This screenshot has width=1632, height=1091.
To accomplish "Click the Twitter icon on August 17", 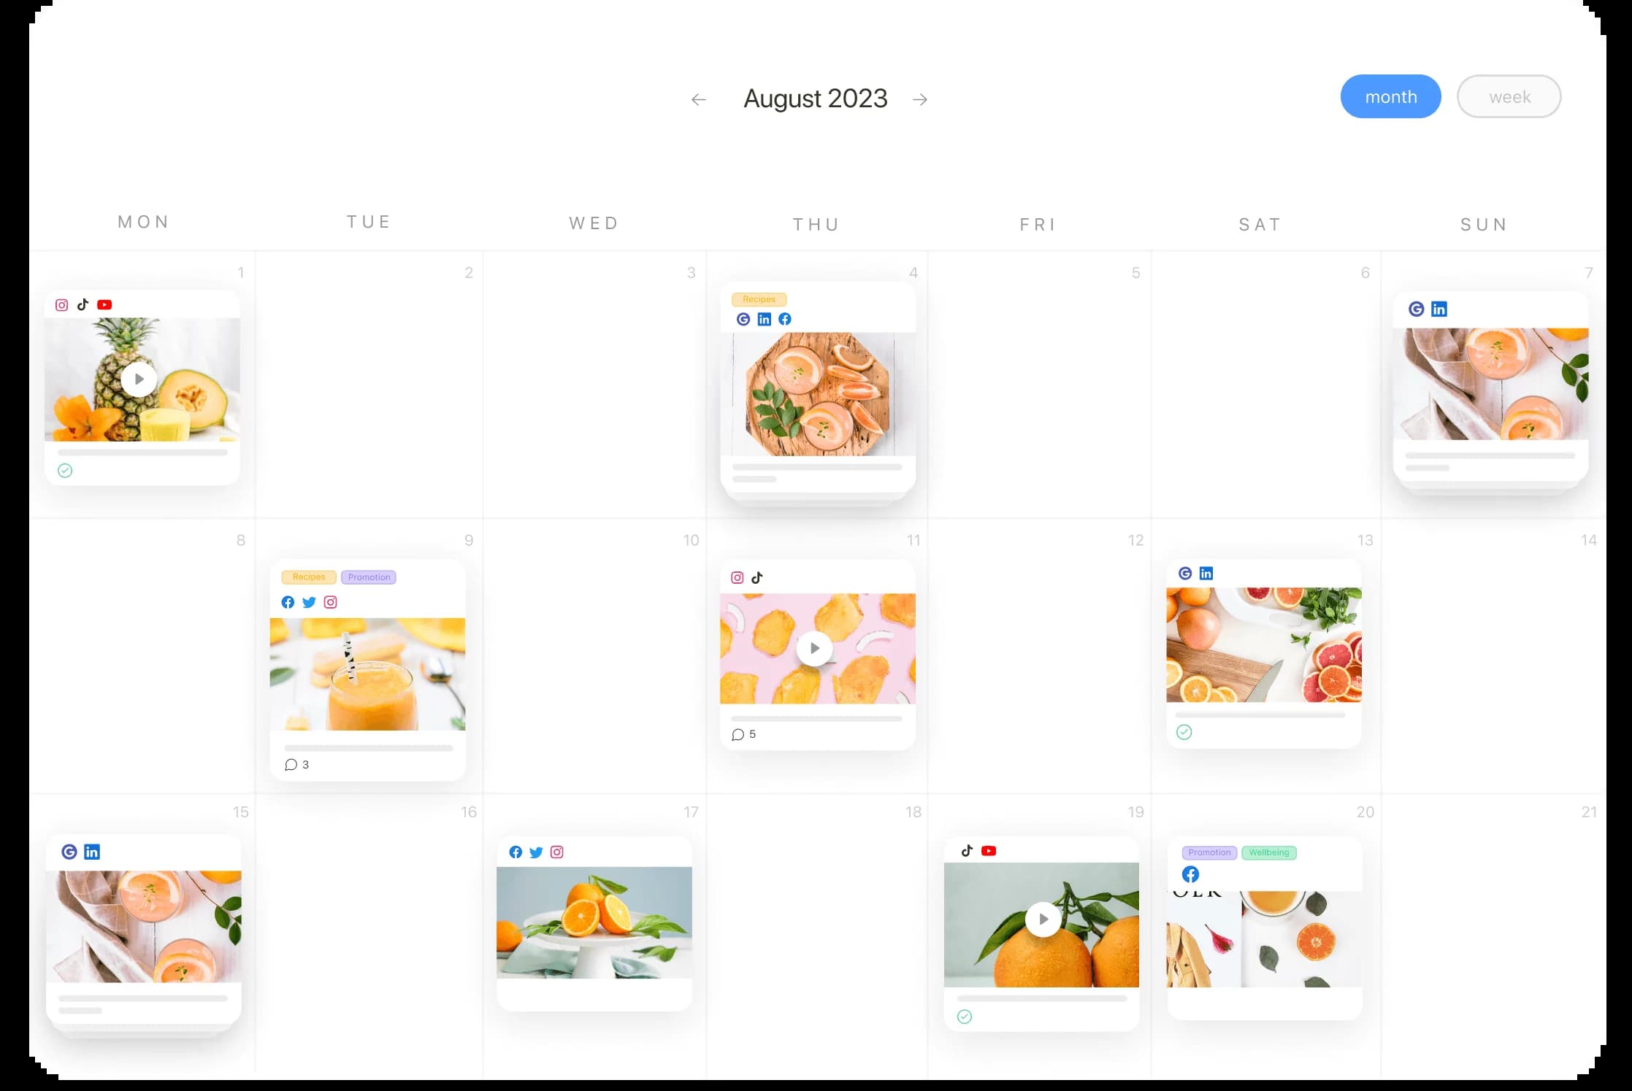I will tap(536, 852).
